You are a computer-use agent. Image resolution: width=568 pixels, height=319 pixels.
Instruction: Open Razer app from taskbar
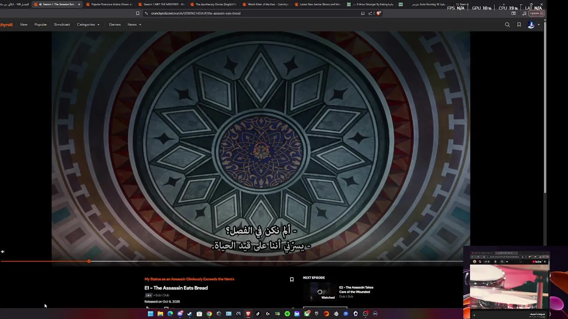point(287,314)
